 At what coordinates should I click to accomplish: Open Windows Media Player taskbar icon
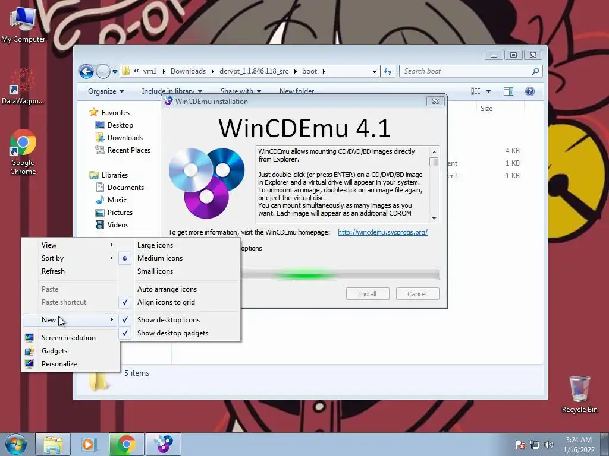(x=89, y=444)
